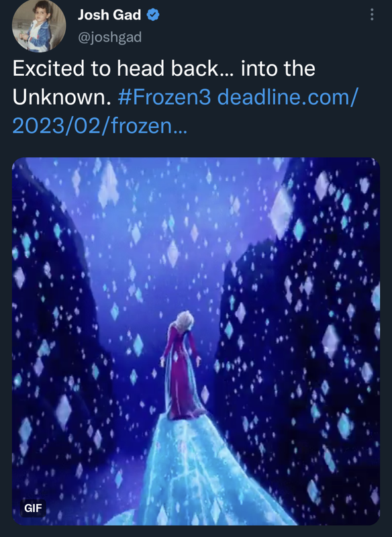The image size is (392, 537).
Task: Open the #Frozen3 hashtag
Action: coord(164,97)
